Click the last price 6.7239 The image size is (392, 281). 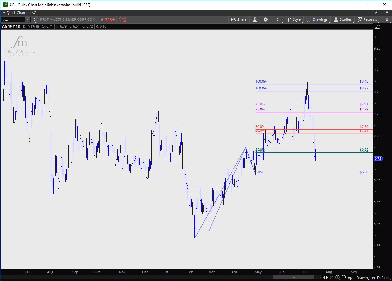[x=108, y=19]
